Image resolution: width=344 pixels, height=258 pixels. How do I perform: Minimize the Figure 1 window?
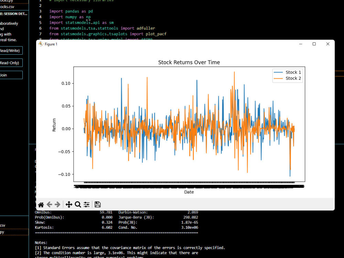[301, 44]
